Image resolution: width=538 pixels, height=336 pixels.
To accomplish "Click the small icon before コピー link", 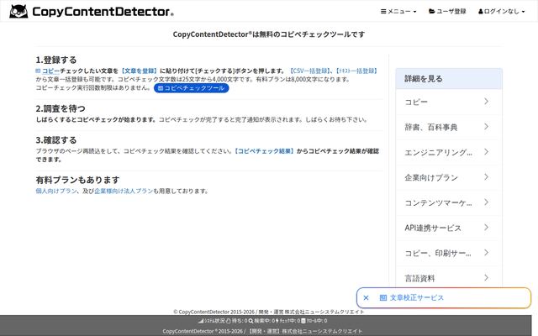I will tap(38, 71).
